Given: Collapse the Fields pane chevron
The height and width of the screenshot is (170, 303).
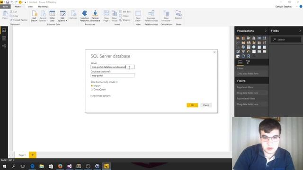Looking at the screenshot, I should pyautogui.click(x=300, y=31).
